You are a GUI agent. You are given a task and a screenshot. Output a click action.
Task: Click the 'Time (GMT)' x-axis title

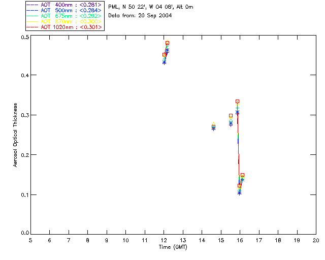(173, 247)
